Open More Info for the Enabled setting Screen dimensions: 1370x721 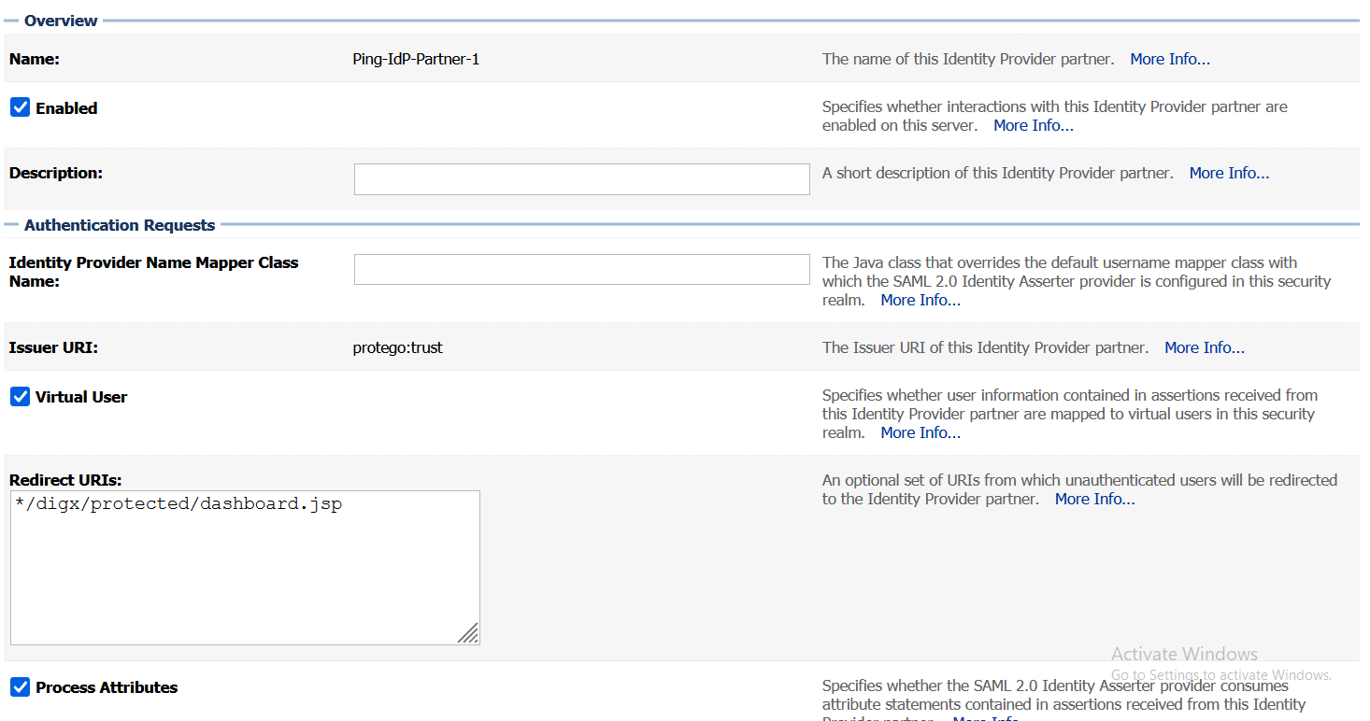point(1033,125)
